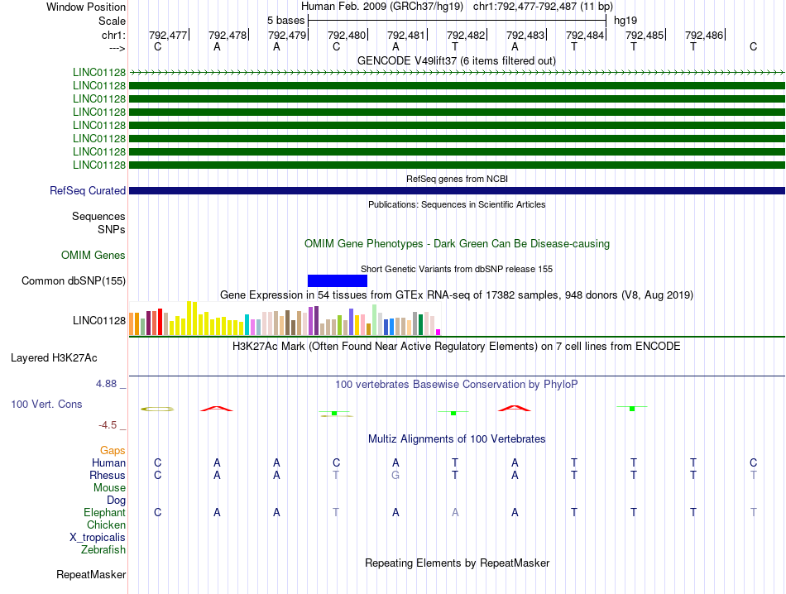Click the Human species label

108,462
